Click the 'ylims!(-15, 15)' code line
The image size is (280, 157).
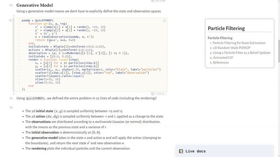point(48,82)
